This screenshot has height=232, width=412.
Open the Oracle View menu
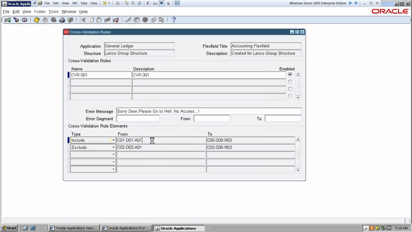pyautogui.click(x=27, y=12)
